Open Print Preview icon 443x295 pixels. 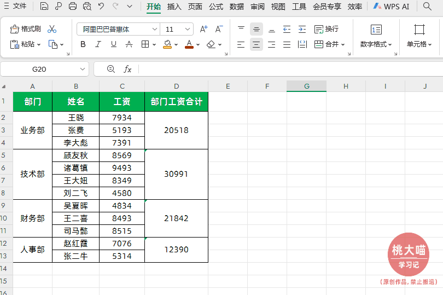pos(87,6)
